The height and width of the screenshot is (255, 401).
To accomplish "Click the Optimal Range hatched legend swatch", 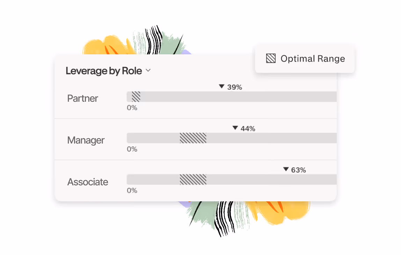I will (271, 59).
